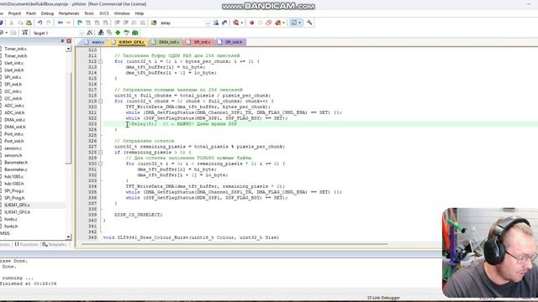Kill all breakpoints with the red icon
The image size is (538, 302).
point(277,23)
